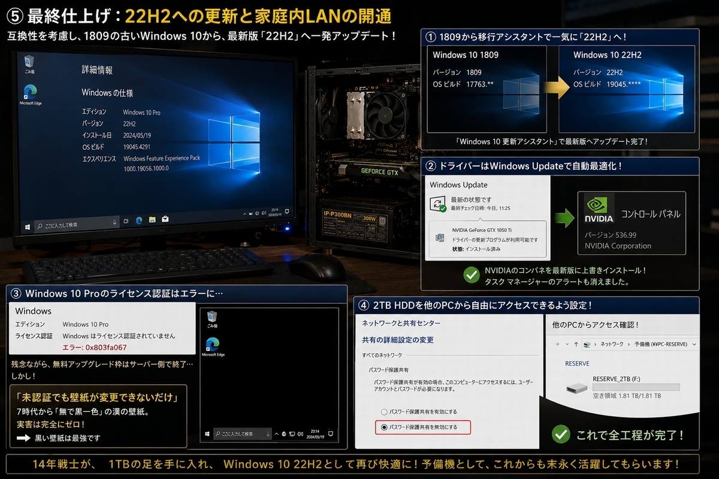This screenshot has width=719, height=479.
Task: Select the ライセンス認証 status text
Action: pos(119,336)
